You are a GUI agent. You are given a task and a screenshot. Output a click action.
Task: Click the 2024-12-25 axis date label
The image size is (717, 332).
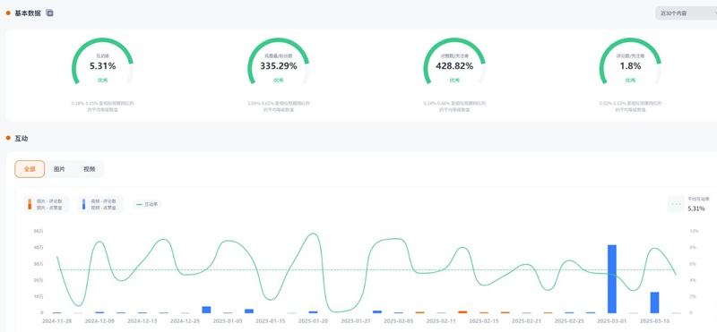tap(185, 321)
